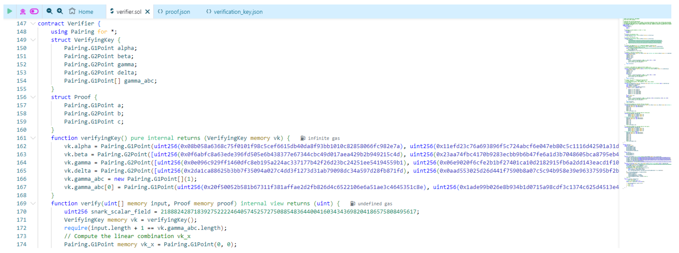Click the green Run script play icon
The width and height of the screenshot is (679, 253).
[x=10, y=11]
